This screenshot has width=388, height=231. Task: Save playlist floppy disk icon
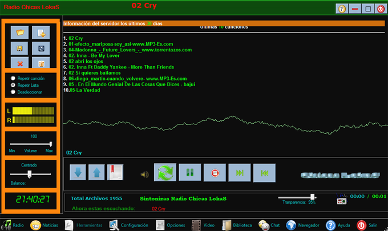(x=19, y=48)
